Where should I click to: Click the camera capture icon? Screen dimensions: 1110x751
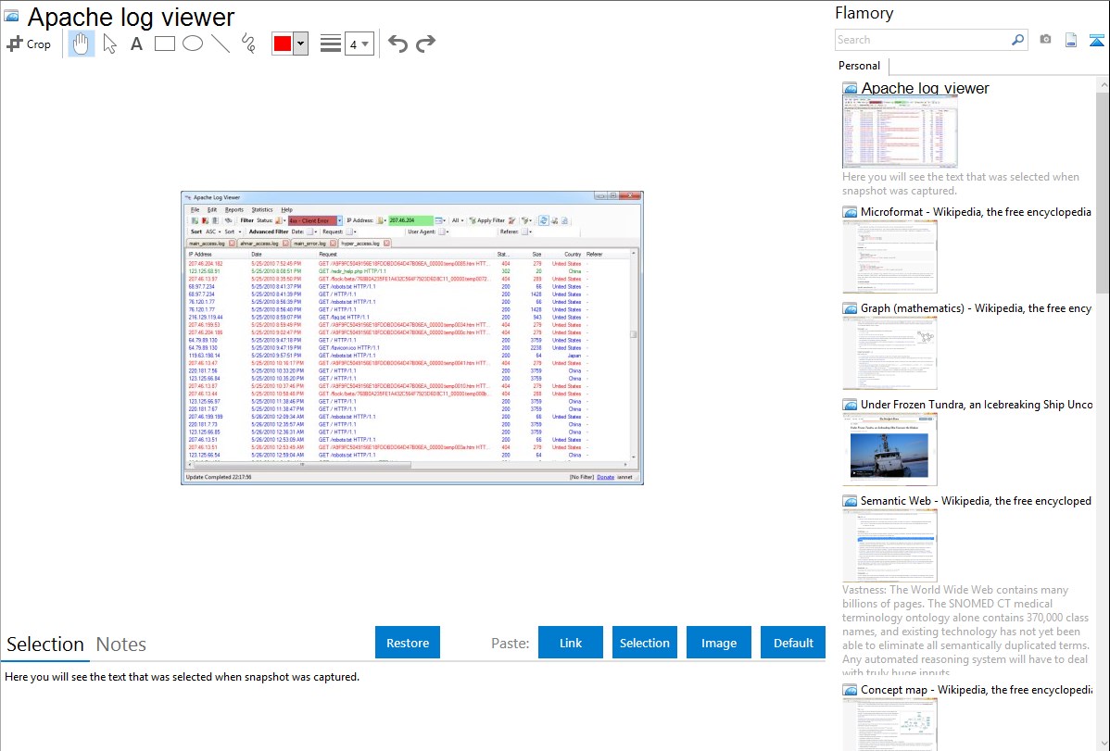tap(1045, 40)
